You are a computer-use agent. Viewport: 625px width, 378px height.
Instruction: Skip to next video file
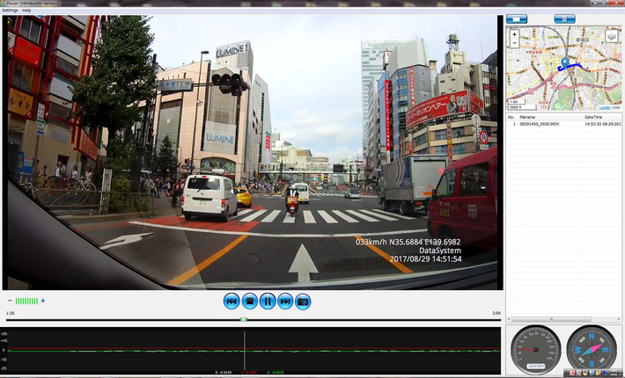(285, 301)
